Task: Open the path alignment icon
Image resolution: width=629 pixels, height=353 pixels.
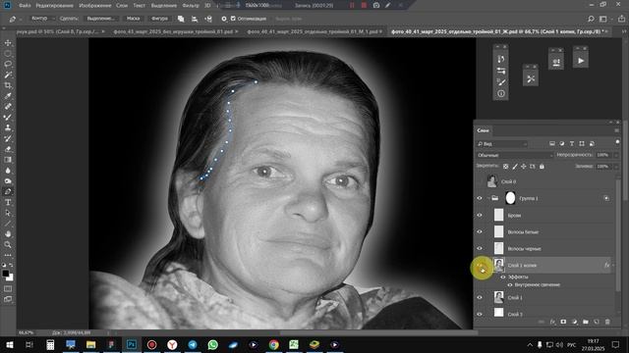Action: pyautogui.click(x=195, y=19)
